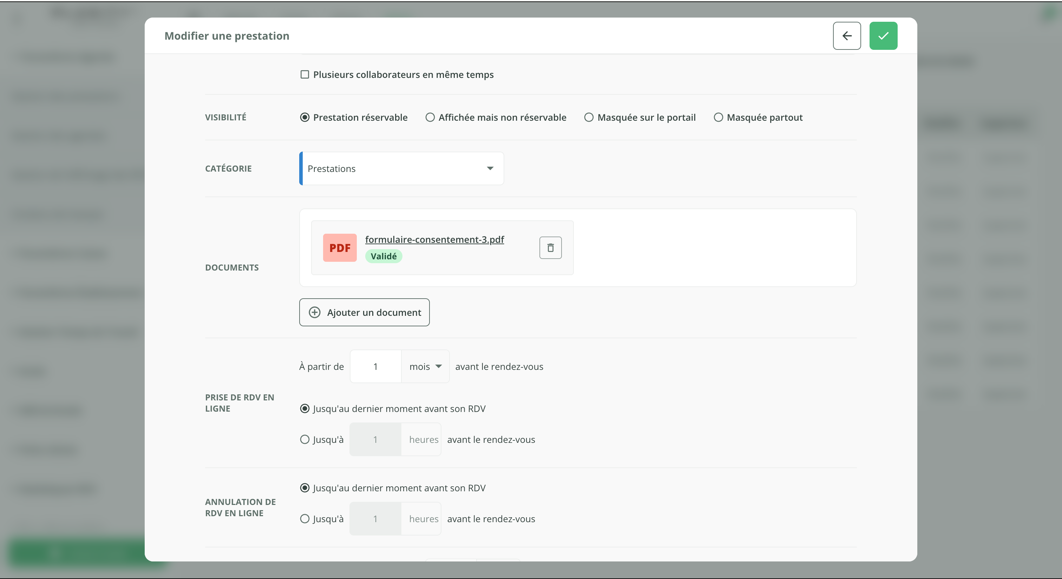Image resolution: width=1062 pixels, height=579 pixels.
Task: Select Affichée mais non réservable visibility option
Action: (x=430, y=117)
